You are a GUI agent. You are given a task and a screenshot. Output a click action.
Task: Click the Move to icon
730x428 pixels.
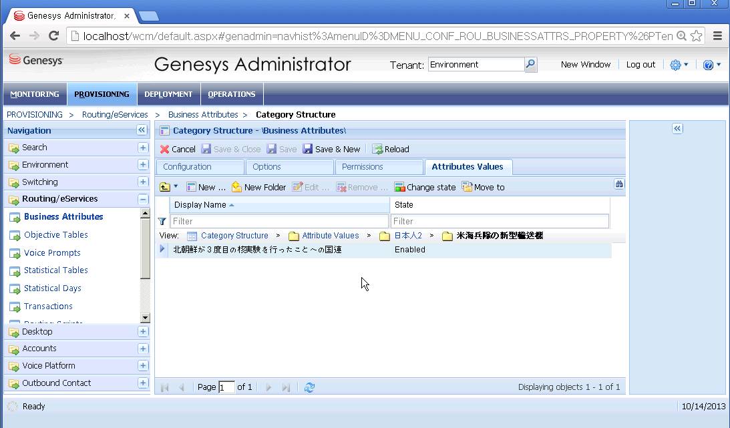[468, 188]
